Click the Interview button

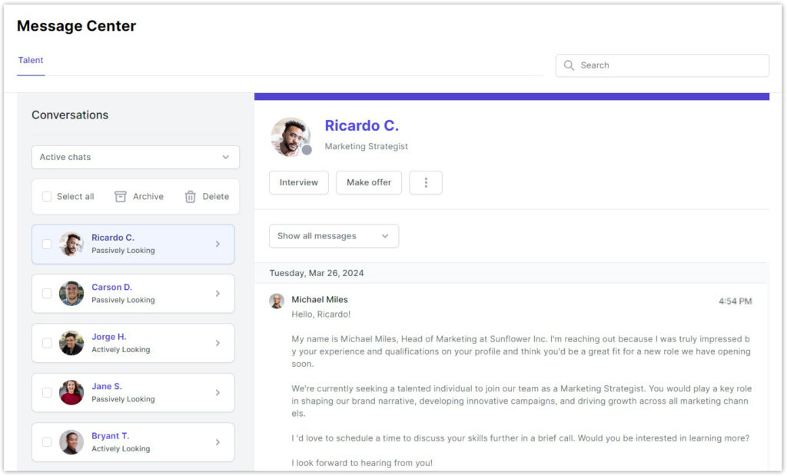coord(298,183)
